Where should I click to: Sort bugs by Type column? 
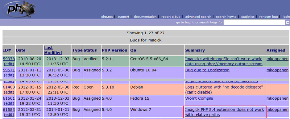(77, 50)
